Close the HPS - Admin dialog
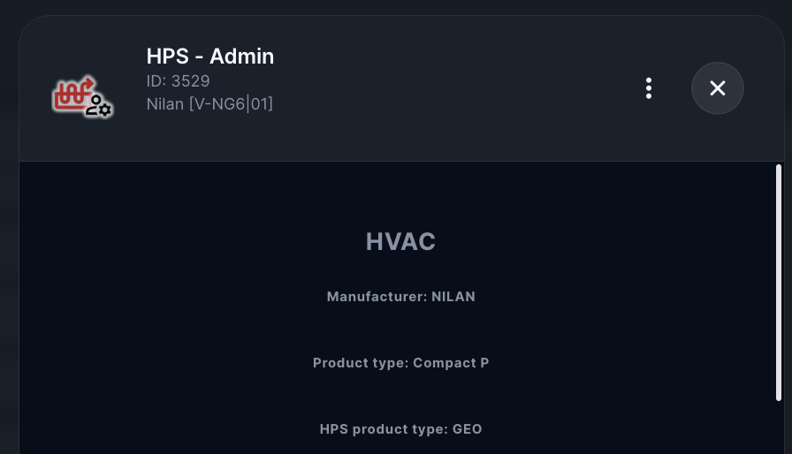 pyautogui.click(x=718, y=88)
